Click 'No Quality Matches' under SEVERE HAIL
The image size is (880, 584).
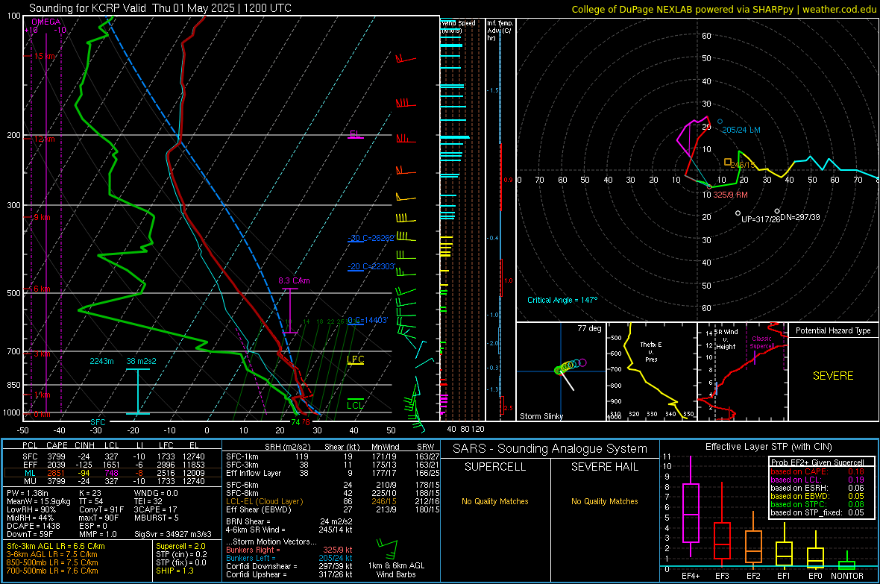604,501
